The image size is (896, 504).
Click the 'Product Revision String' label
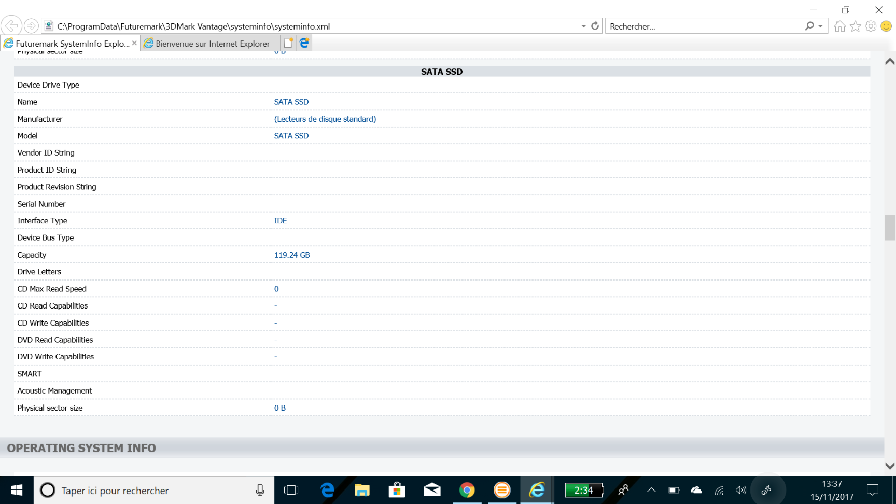(57, 187)
